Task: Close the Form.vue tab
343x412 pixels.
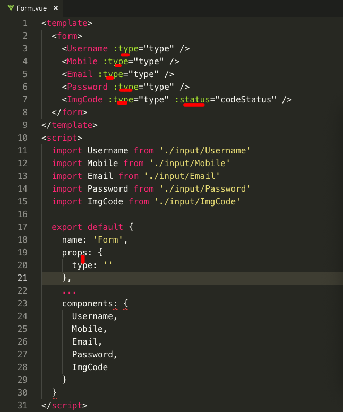Action: coord(56,8)
